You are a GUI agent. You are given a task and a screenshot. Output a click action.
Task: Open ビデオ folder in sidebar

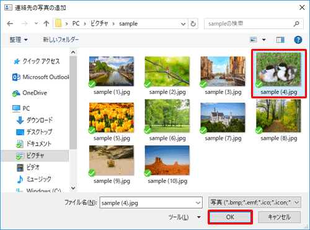click(33, 168)
